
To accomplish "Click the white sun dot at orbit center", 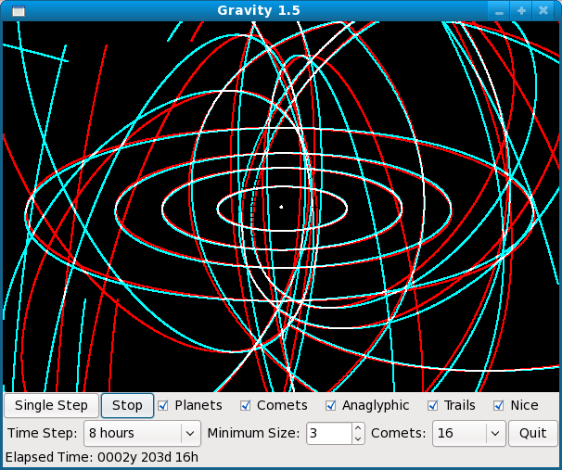I will 281,207.
